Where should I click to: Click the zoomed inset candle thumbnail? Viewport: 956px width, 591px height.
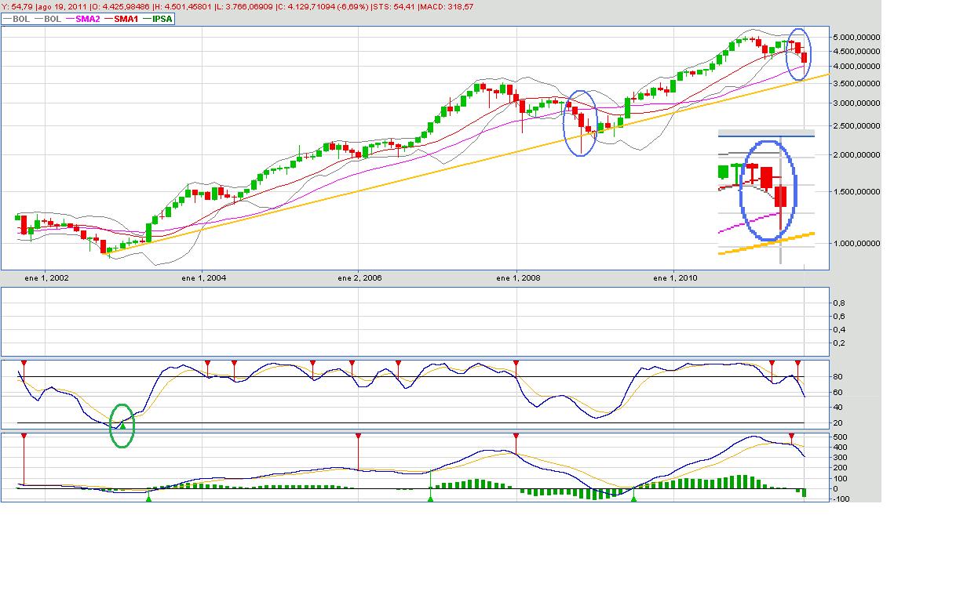click(x=765, y=196)
